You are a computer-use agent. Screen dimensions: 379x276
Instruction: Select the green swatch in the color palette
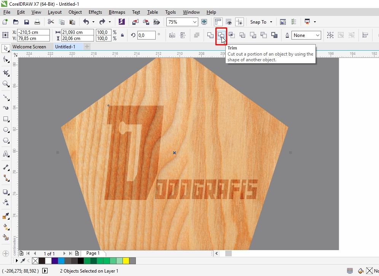tap(87, 261)
